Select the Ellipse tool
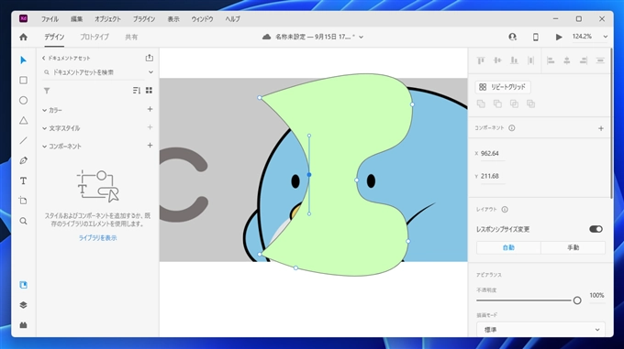624x349 pixels. point(24,101)
